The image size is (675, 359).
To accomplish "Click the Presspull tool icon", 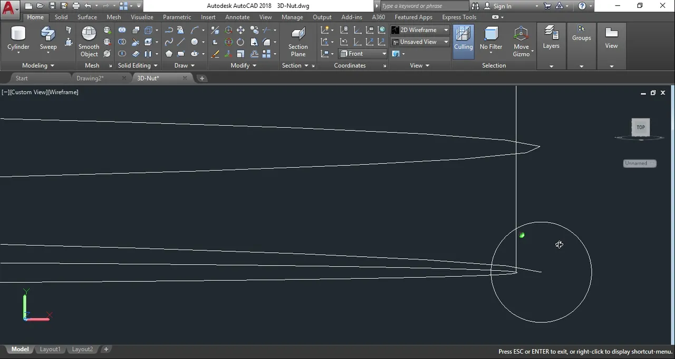I will click(x=69, y=42).
